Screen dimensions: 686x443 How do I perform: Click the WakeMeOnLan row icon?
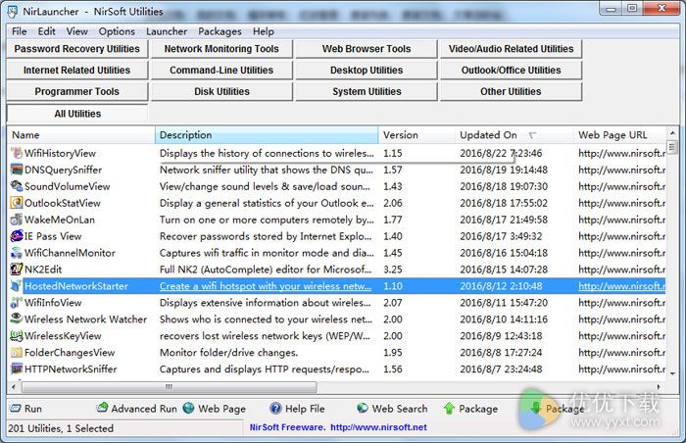(x=17, y=220)
